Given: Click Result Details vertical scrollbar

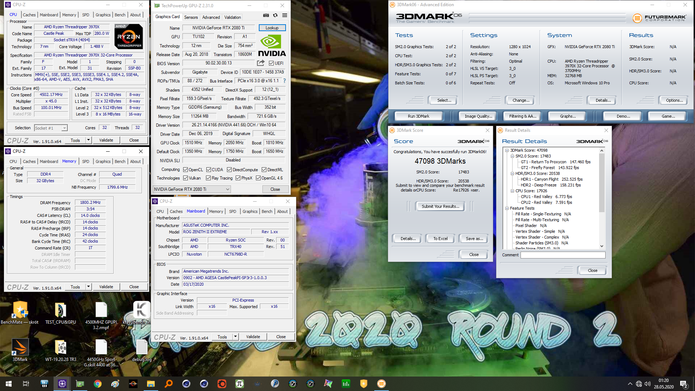Looking at the screenshot, I should coord(602,198).
